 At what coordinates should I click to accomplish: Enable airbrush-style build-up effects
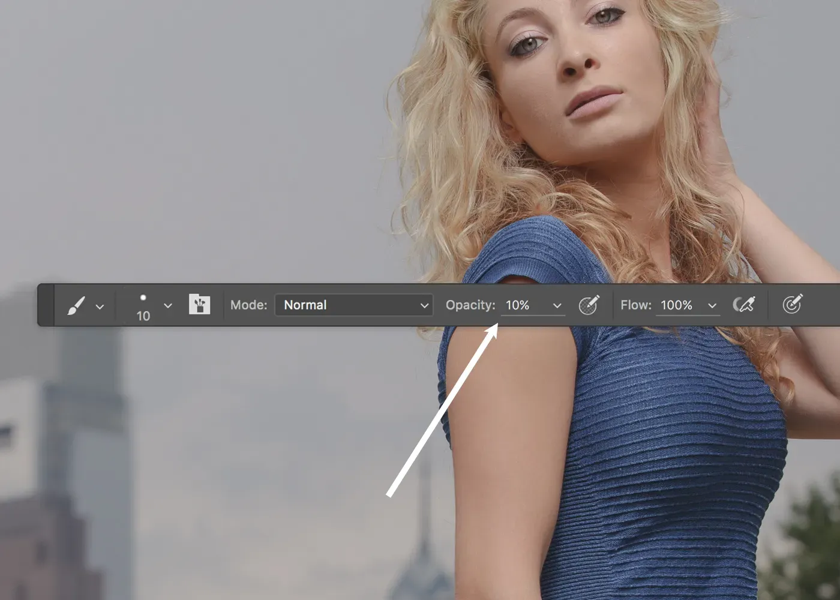click(x=743, y=305)
